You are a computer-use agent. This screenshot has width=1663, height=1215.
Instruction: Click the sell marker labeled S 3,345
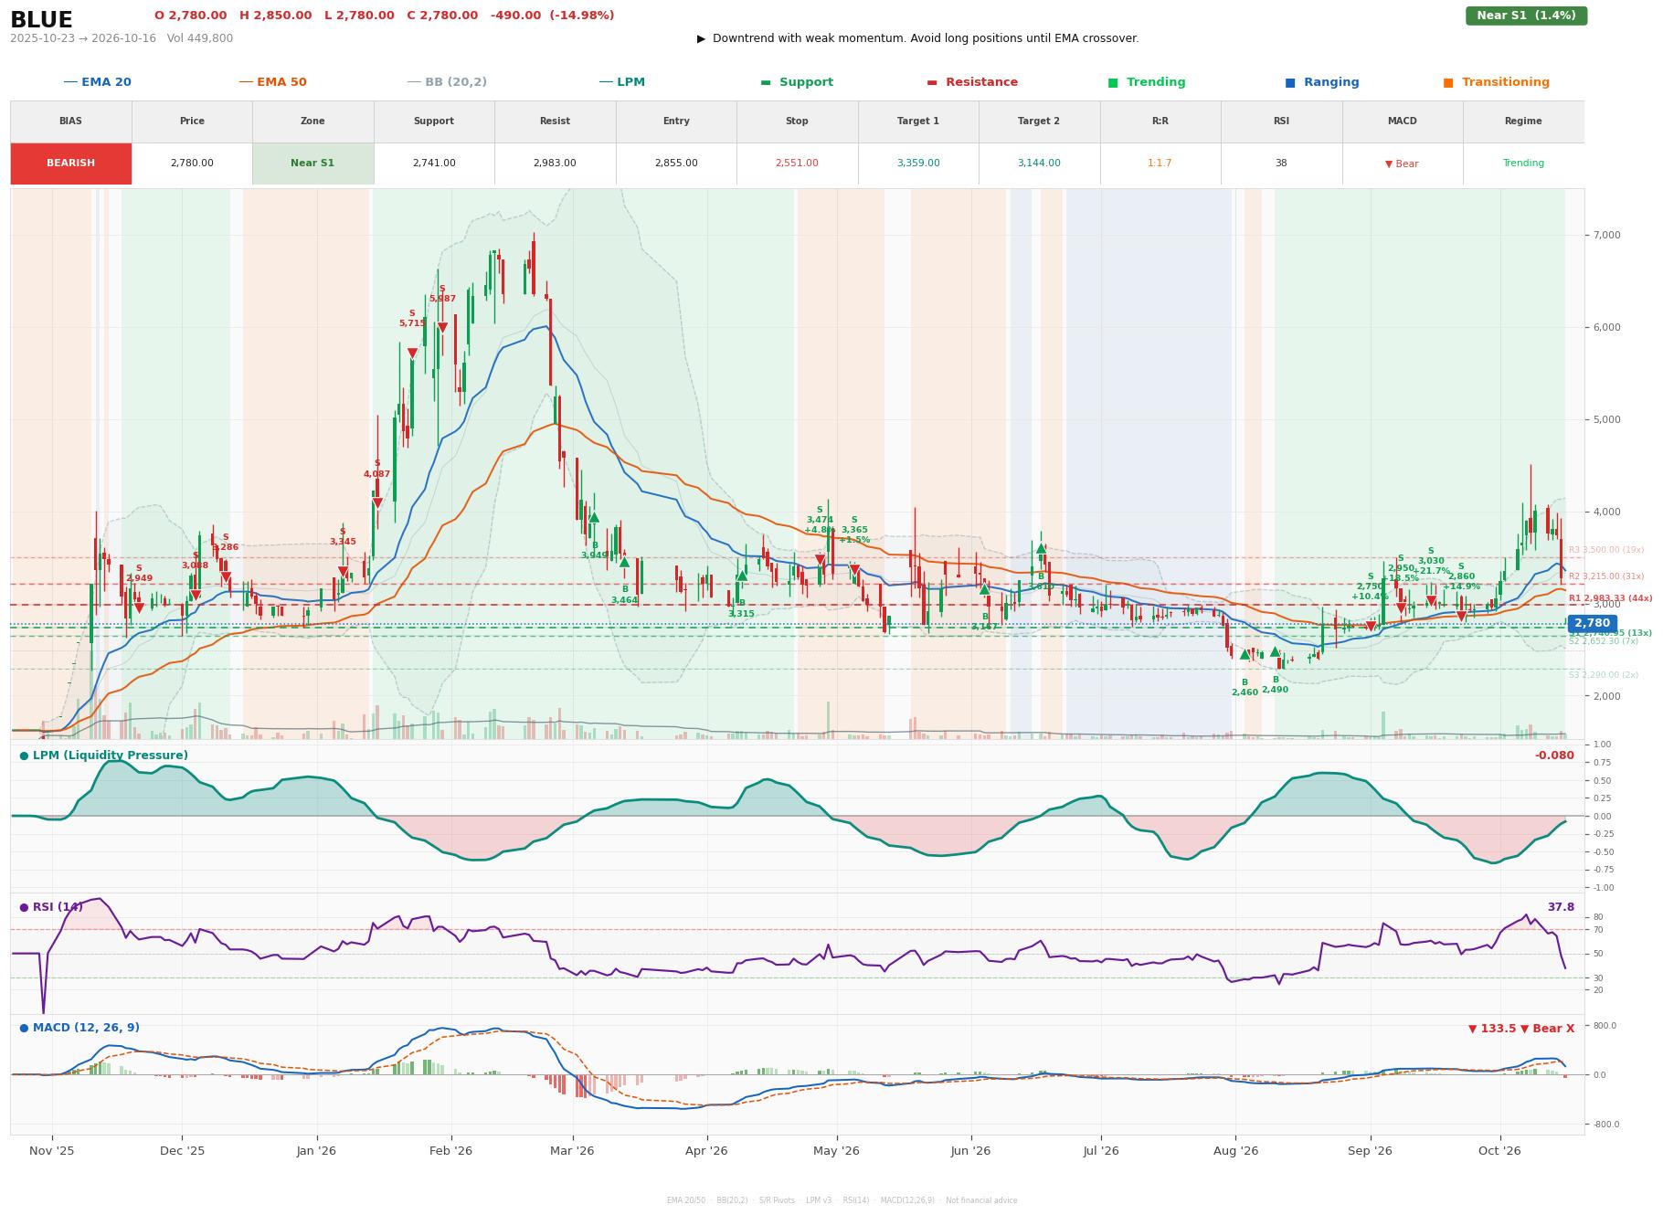pos(343,572)
